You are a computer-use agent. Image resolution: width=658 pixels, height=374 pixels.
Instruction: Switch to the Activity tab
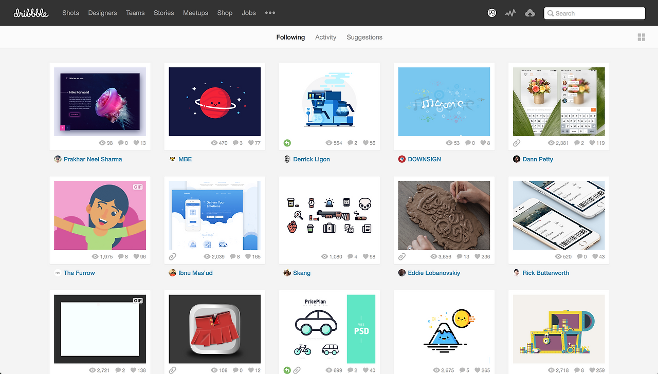[x=325, y=37]
